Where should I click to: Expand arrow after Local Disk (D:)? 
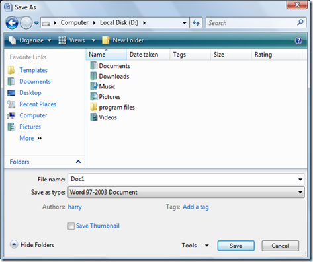pyautogui.click(x=144, y=23)
